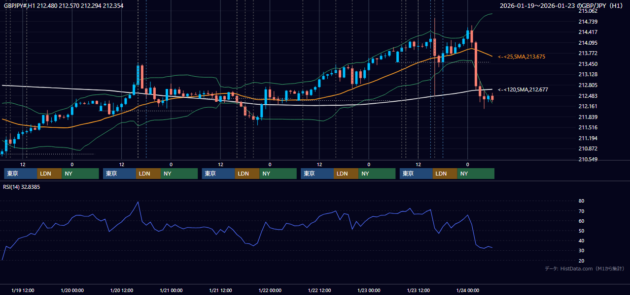The height and width of the screenshot is (295, 630).
Task: Select price axis value 214.739
Action: 588,22
